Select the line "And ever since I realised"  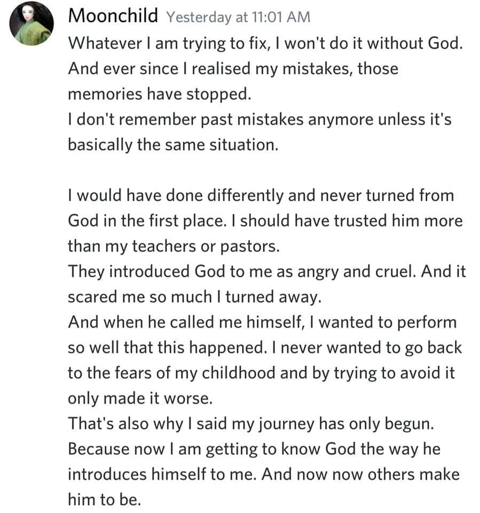233,69
